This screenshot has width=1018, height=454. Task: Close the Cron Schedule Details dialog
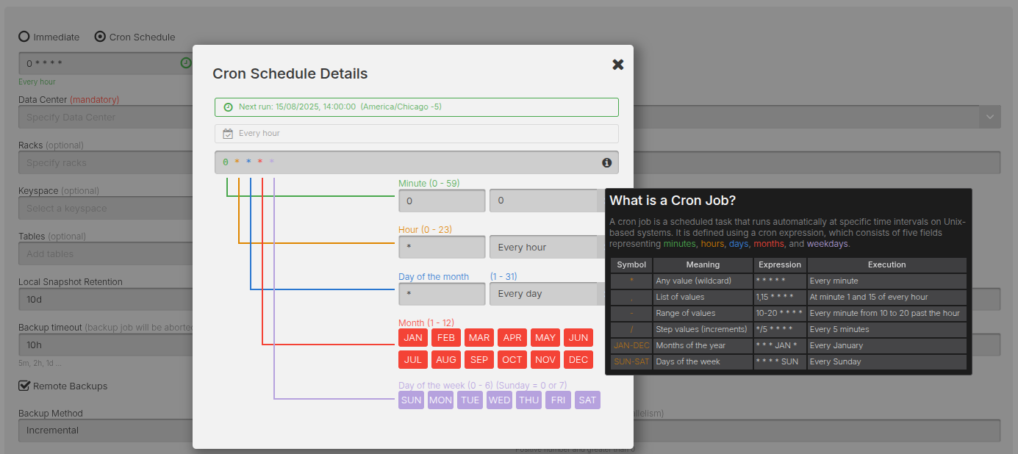617,65
